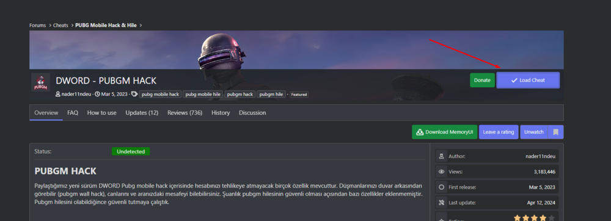Click the PUBGM resource icon thumbnail

click(x=40, y=82)
